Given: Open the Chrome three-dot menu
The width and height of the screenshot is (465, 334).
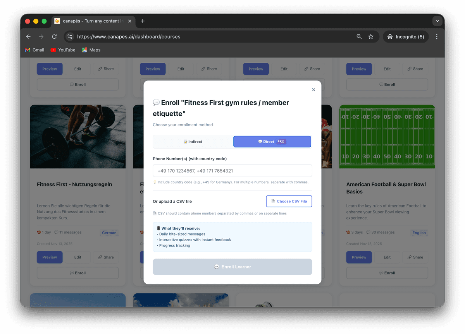Looking at the screenshot, I should click(437, 36).
